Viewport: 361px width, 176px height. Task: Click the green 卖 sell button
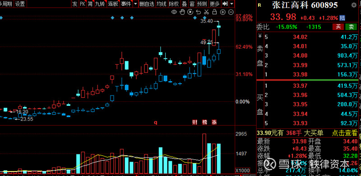coord(352,27)
